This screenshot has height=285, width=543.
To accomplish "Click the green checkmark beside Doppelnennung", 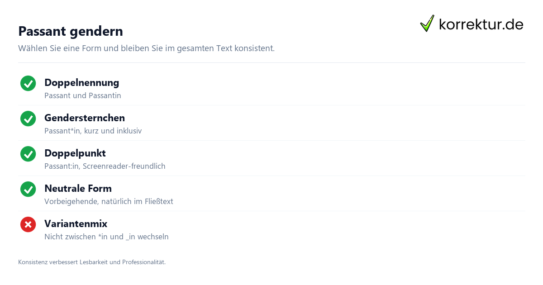I will coord(28,84).
